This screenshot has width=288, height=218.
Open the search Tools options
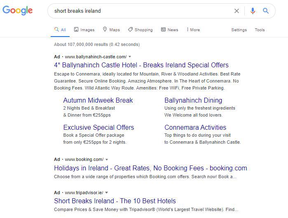(260, 30)
